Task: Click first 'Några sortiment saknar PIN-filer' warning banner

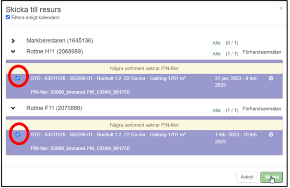Action: click(144, 68)
